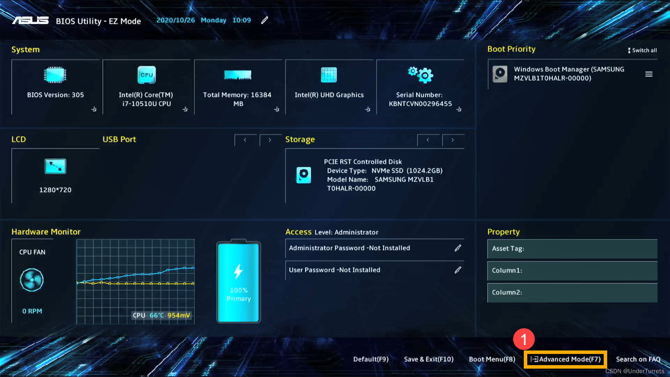Image resolution: width=670 pixels, height=377 pixels.
Task: Click the CPU processor icon
Action: (147, 75)
